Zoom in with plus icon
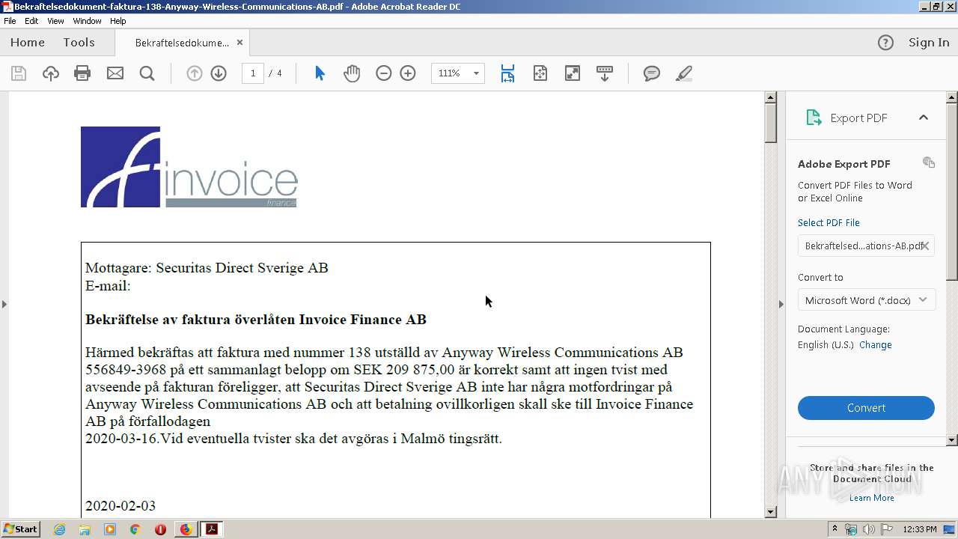Image resolution: width=958 pixels, height=539 pixels. click(408, 73)
